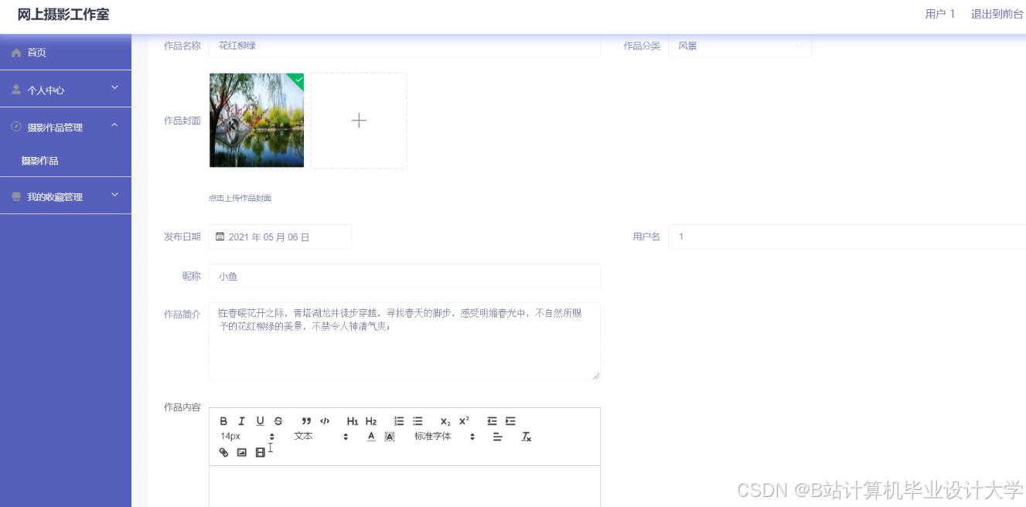1026x507 pixels.
Task: Click the 发布日期 date field
Action: pos(280,236)
